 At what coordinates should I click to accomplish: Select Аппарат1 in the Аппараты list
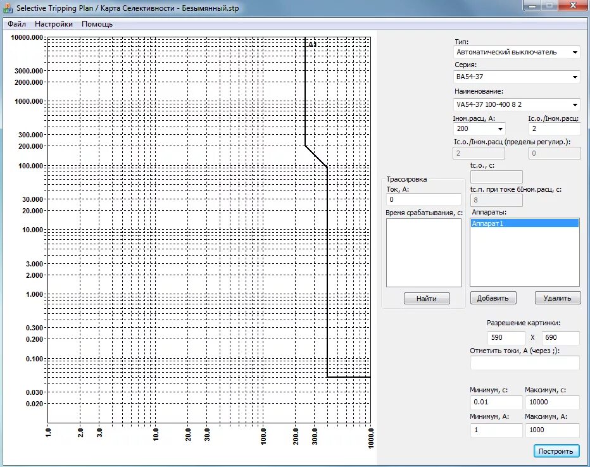(x=525, y=223)
